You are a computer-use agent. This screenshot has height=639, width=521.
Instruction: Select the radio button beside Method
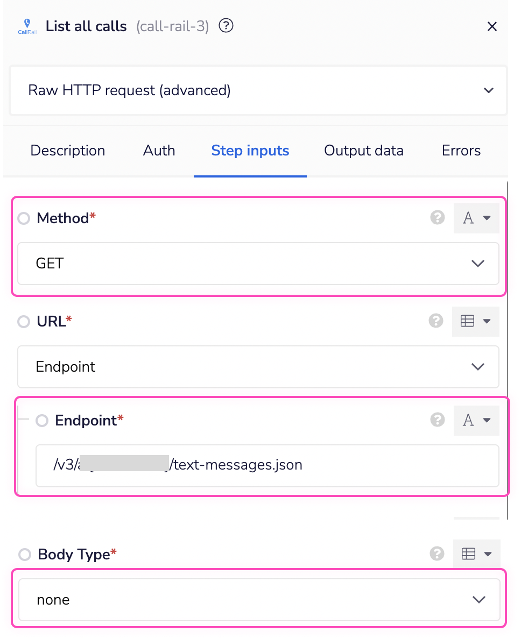23,218
